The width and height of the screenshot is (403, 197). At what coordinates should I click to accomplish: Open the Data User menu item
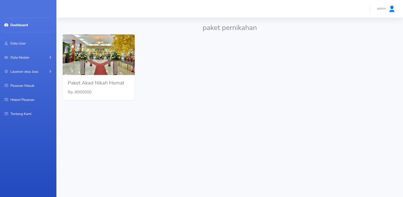pos(28,43)
